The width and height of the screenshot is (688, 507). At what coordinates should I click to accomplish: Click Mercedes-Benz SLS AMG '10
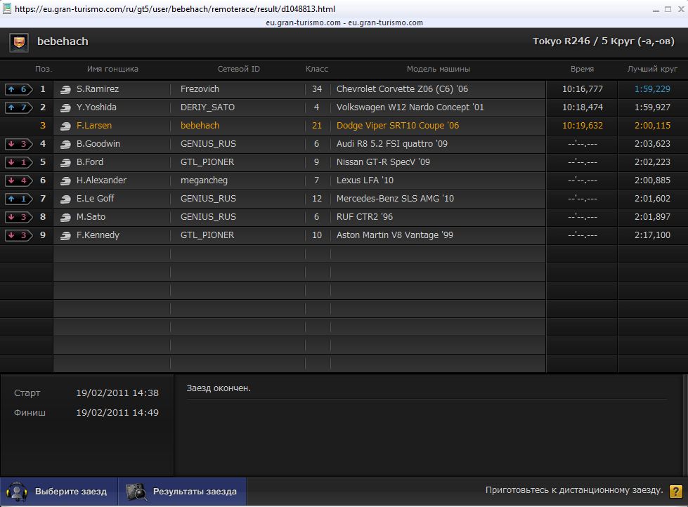coord(395,199)
